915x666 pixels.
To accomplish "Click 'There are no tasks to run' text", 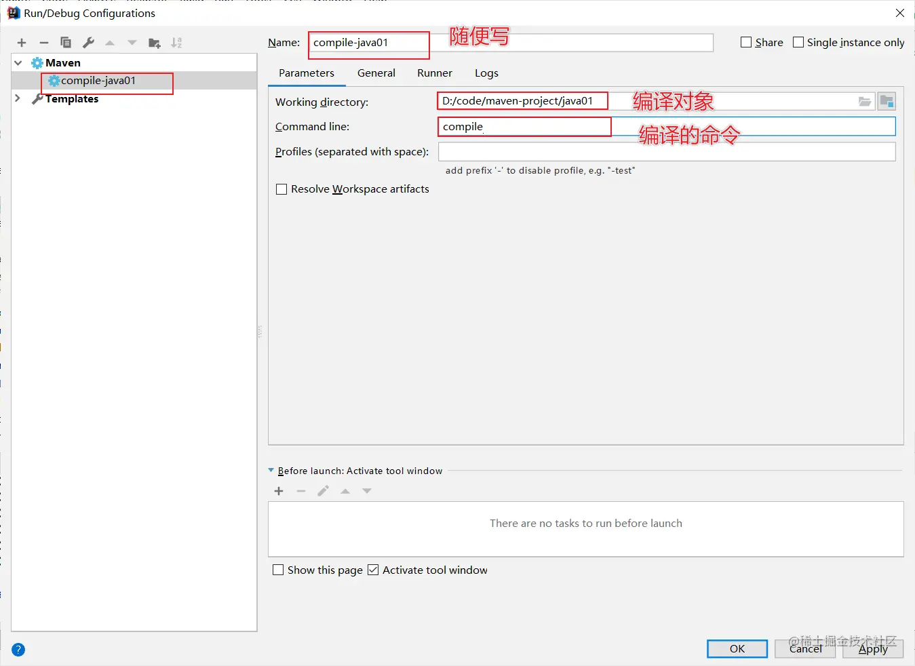I will click(x=586, y=524).
